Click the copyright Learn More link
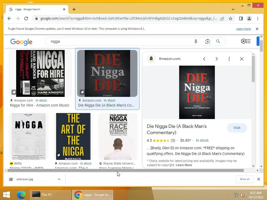 184,165
